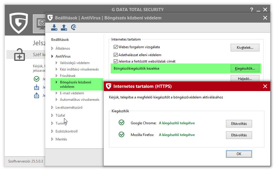This screenshot has height=171, width=275.
Task: Click the green checkmark beside Google Chrome
Action: coord(121,123)
